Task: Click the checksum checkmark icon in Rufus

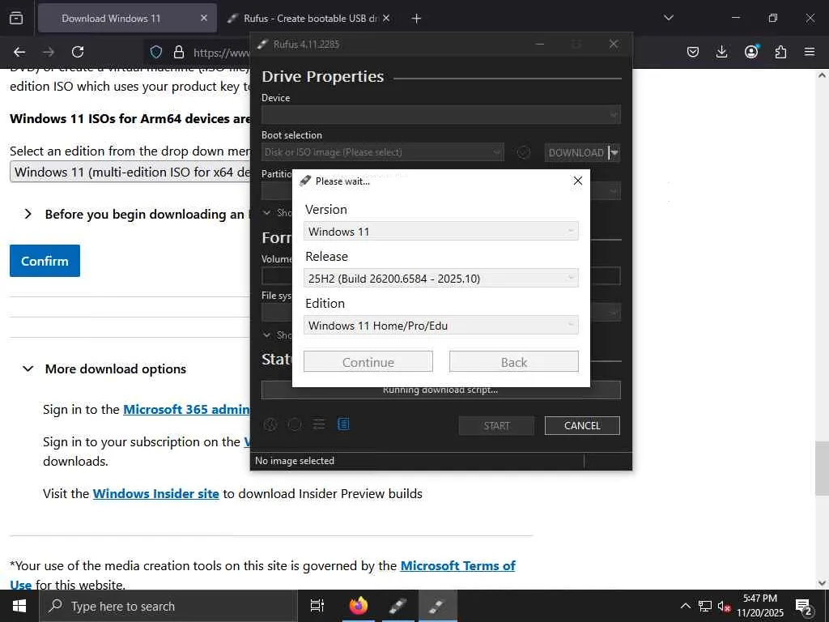Action: [x=524, y=152]
